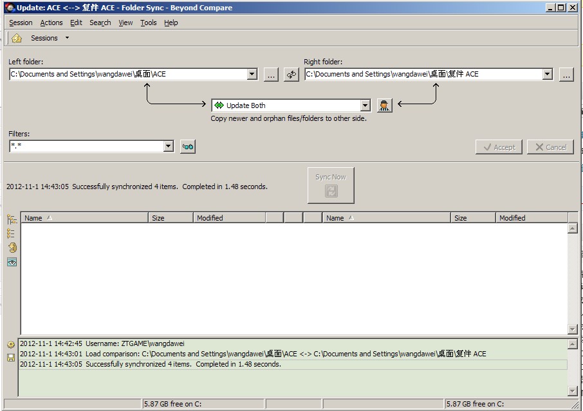
Task: Sort left pane by Modified column
Action: (x=230, y=218)
